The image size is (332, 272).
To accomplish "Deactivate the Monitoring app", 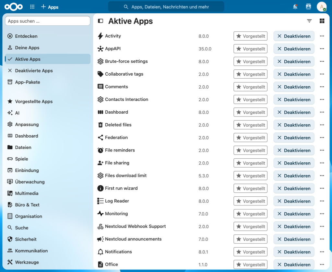I will click(294, 214).
